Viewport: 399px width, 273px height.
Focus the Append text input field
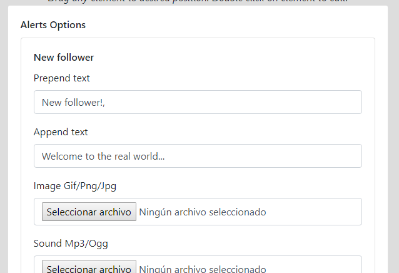(x=198, y=156)
